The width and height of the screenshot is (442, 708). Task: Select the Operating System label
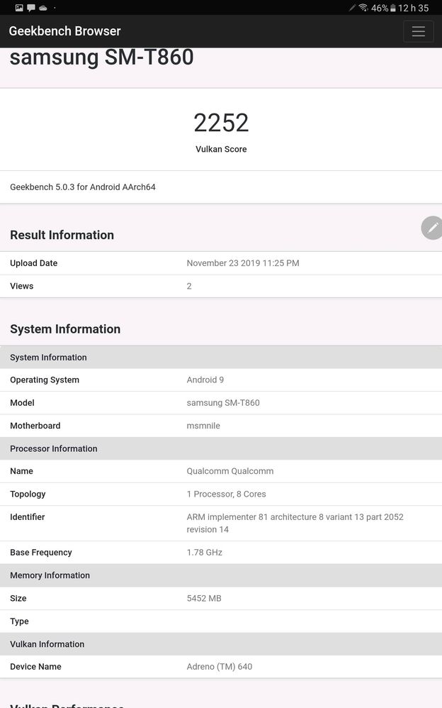pyautogui.click(x=45, y=380)
